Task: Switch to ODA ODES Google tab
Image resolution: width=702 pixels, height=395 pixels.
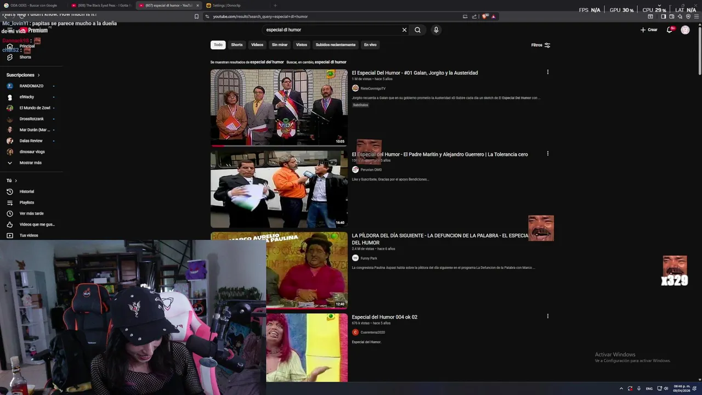Action: tap(33, 5)
